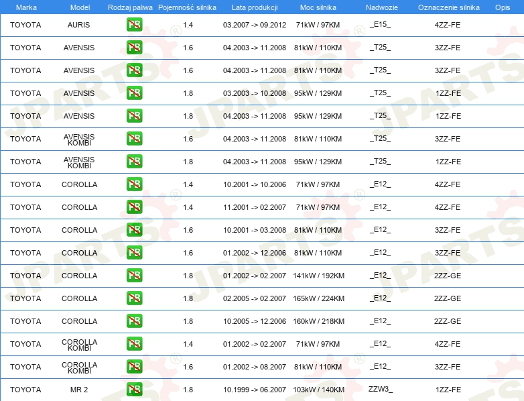The image size is (524, 401).
Task: Click fuel icon in AVENSIS KOMBI 1.6 row
Action: (x=134, y=138)
